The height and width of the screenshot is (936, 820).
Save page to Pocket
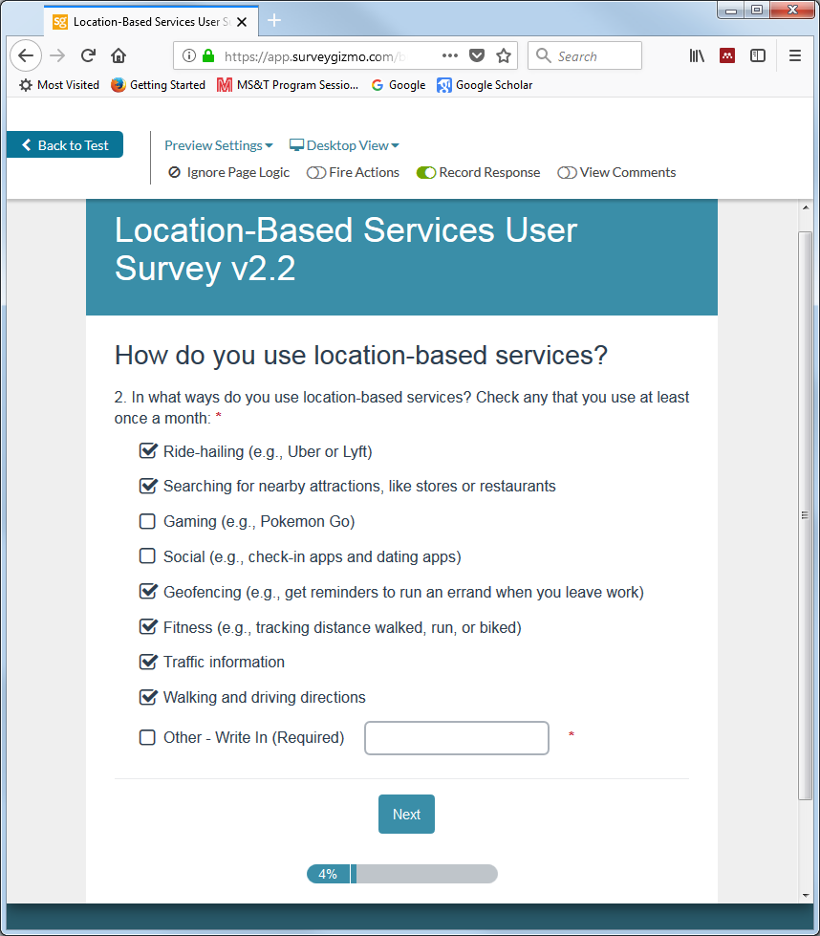(x=477, y=55)
